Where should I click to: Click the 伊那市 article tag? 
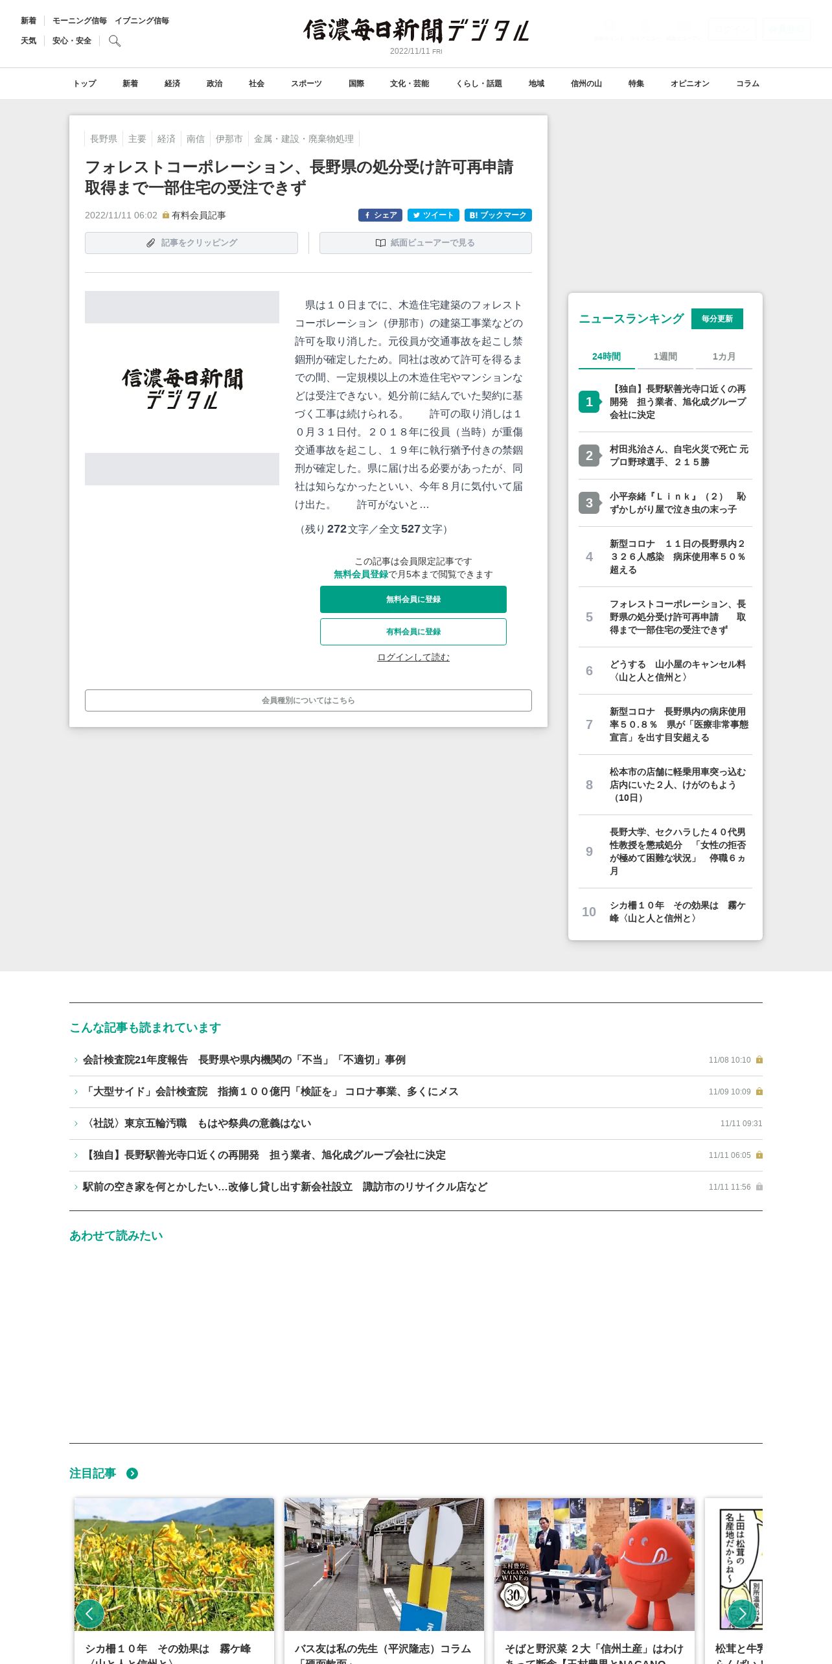[x=229, y=139]
